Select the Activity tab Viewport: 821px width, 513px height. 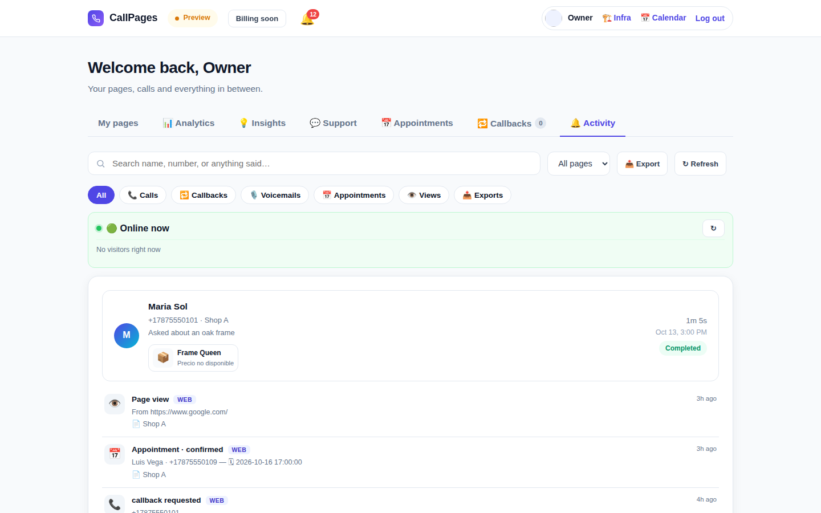593,123
